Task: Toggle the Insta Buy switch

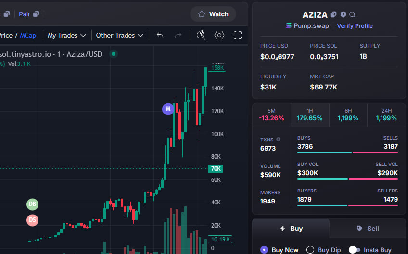Action: [355, 250]
